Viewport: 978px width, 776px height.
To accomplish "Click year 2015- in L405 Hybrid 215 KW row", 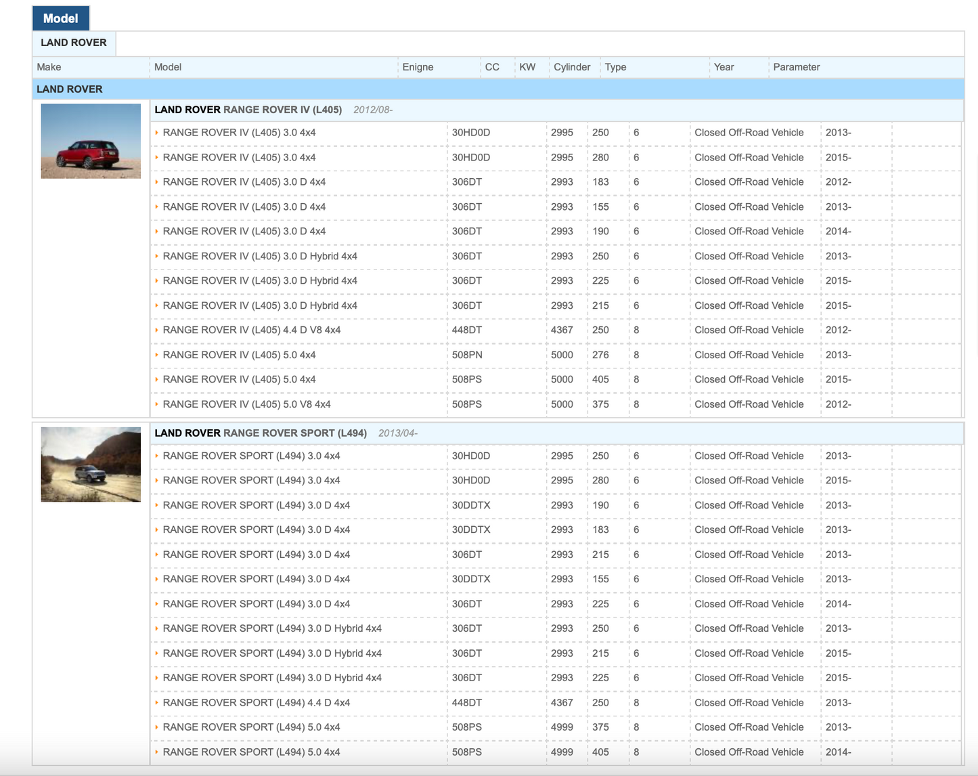I will (839, 305).
